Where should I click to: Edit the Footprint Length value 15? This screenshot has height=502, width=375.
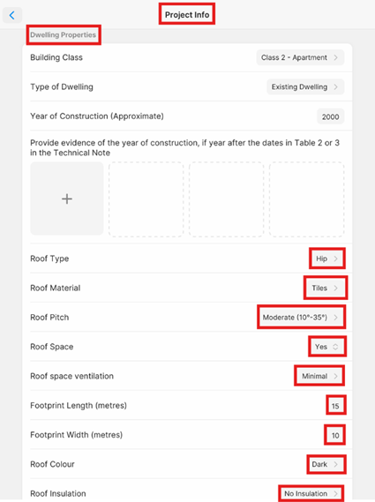pos(335,406)
